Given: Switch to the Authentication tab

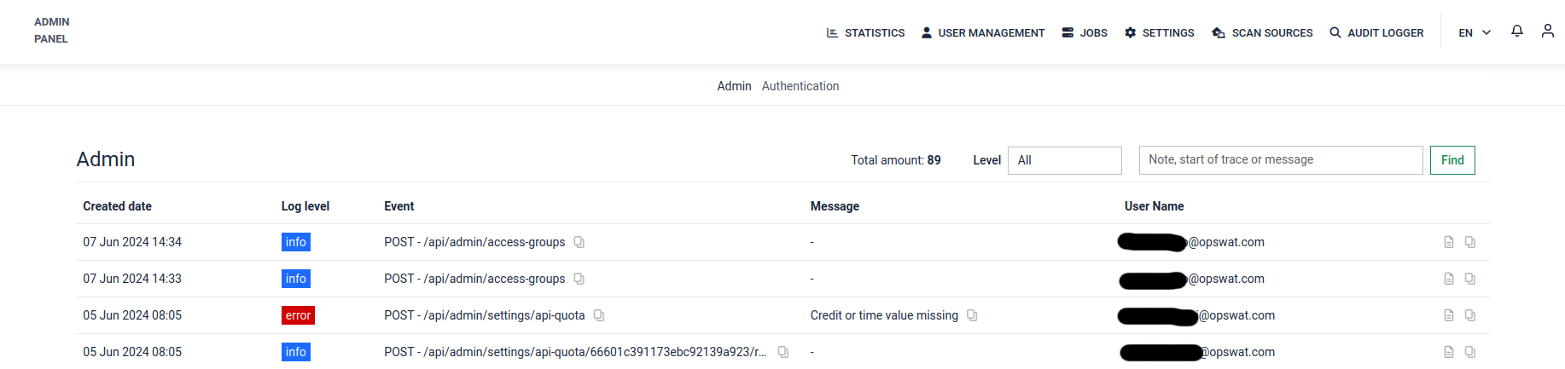Looking at the screenshot, I should [x=800, y=86].
